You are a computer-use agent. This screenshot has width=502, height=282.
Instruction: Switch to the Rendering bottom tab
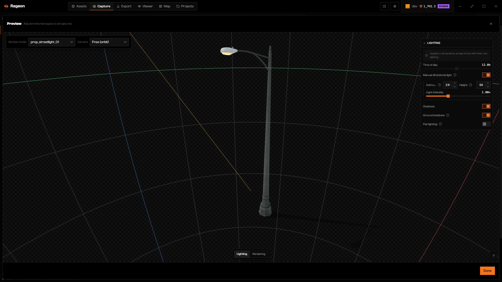(x=259, y=254)
